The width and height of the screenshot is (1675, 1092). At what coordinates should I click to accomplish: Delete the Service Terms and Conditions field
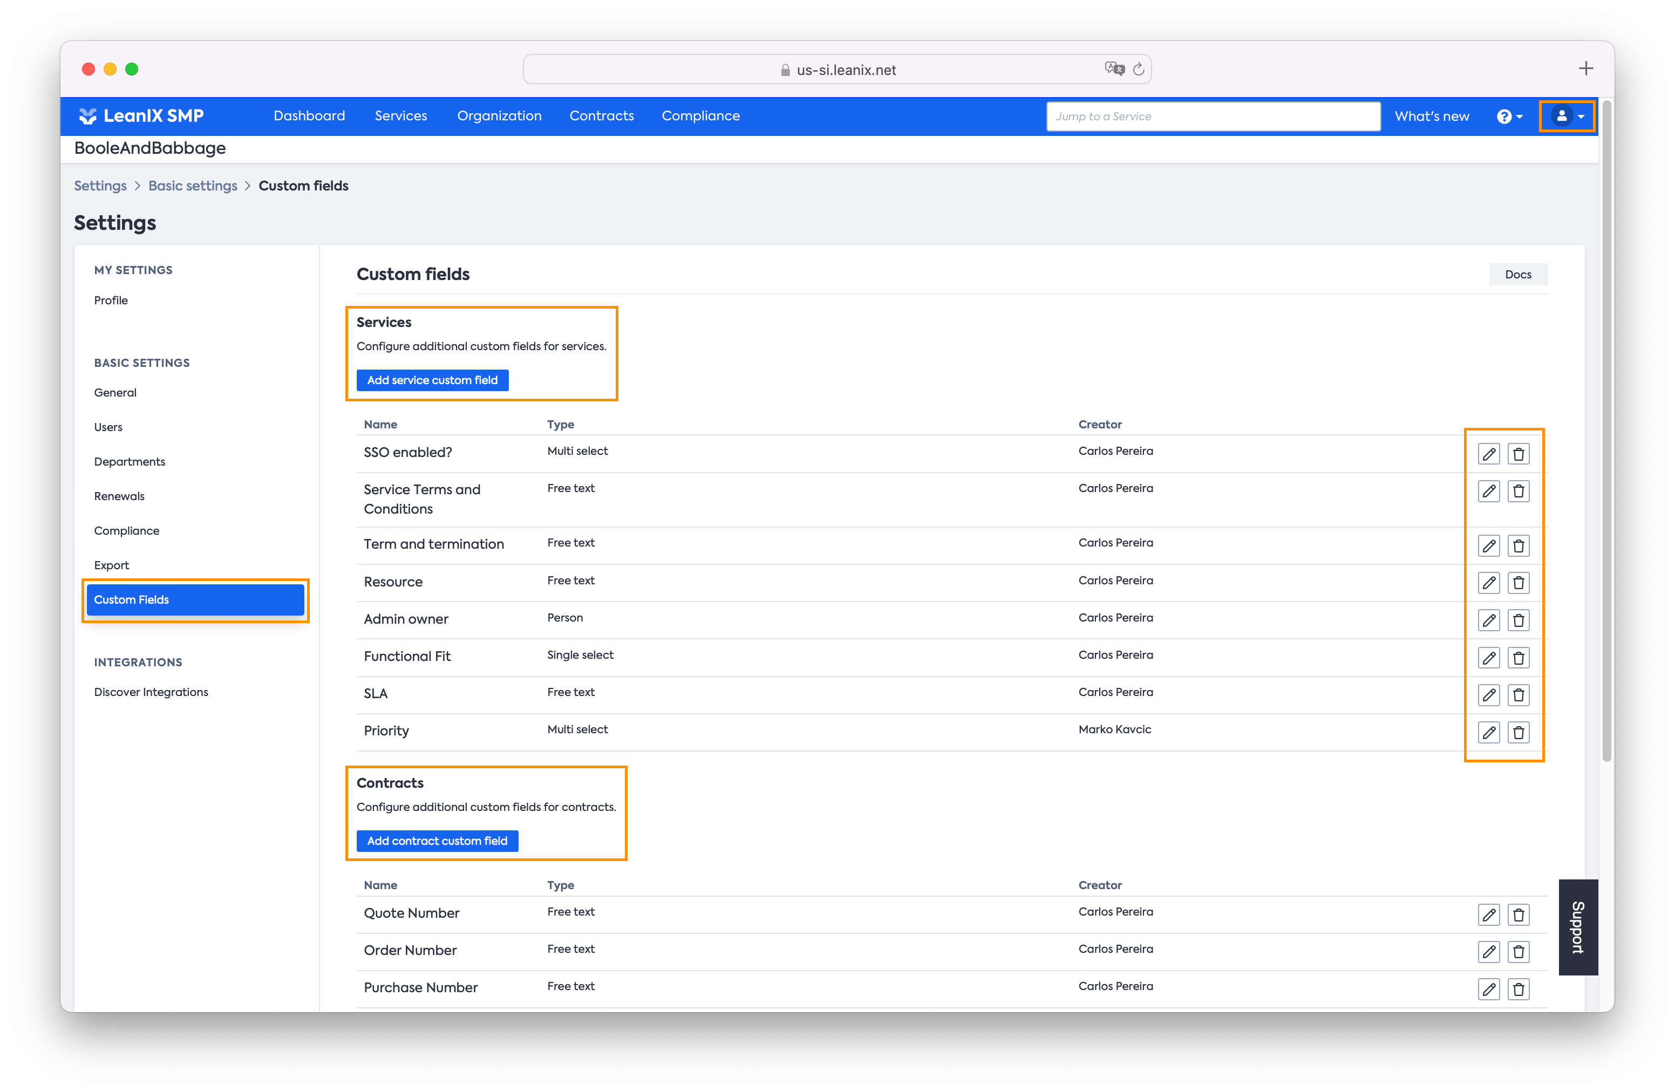point(1518,491)
